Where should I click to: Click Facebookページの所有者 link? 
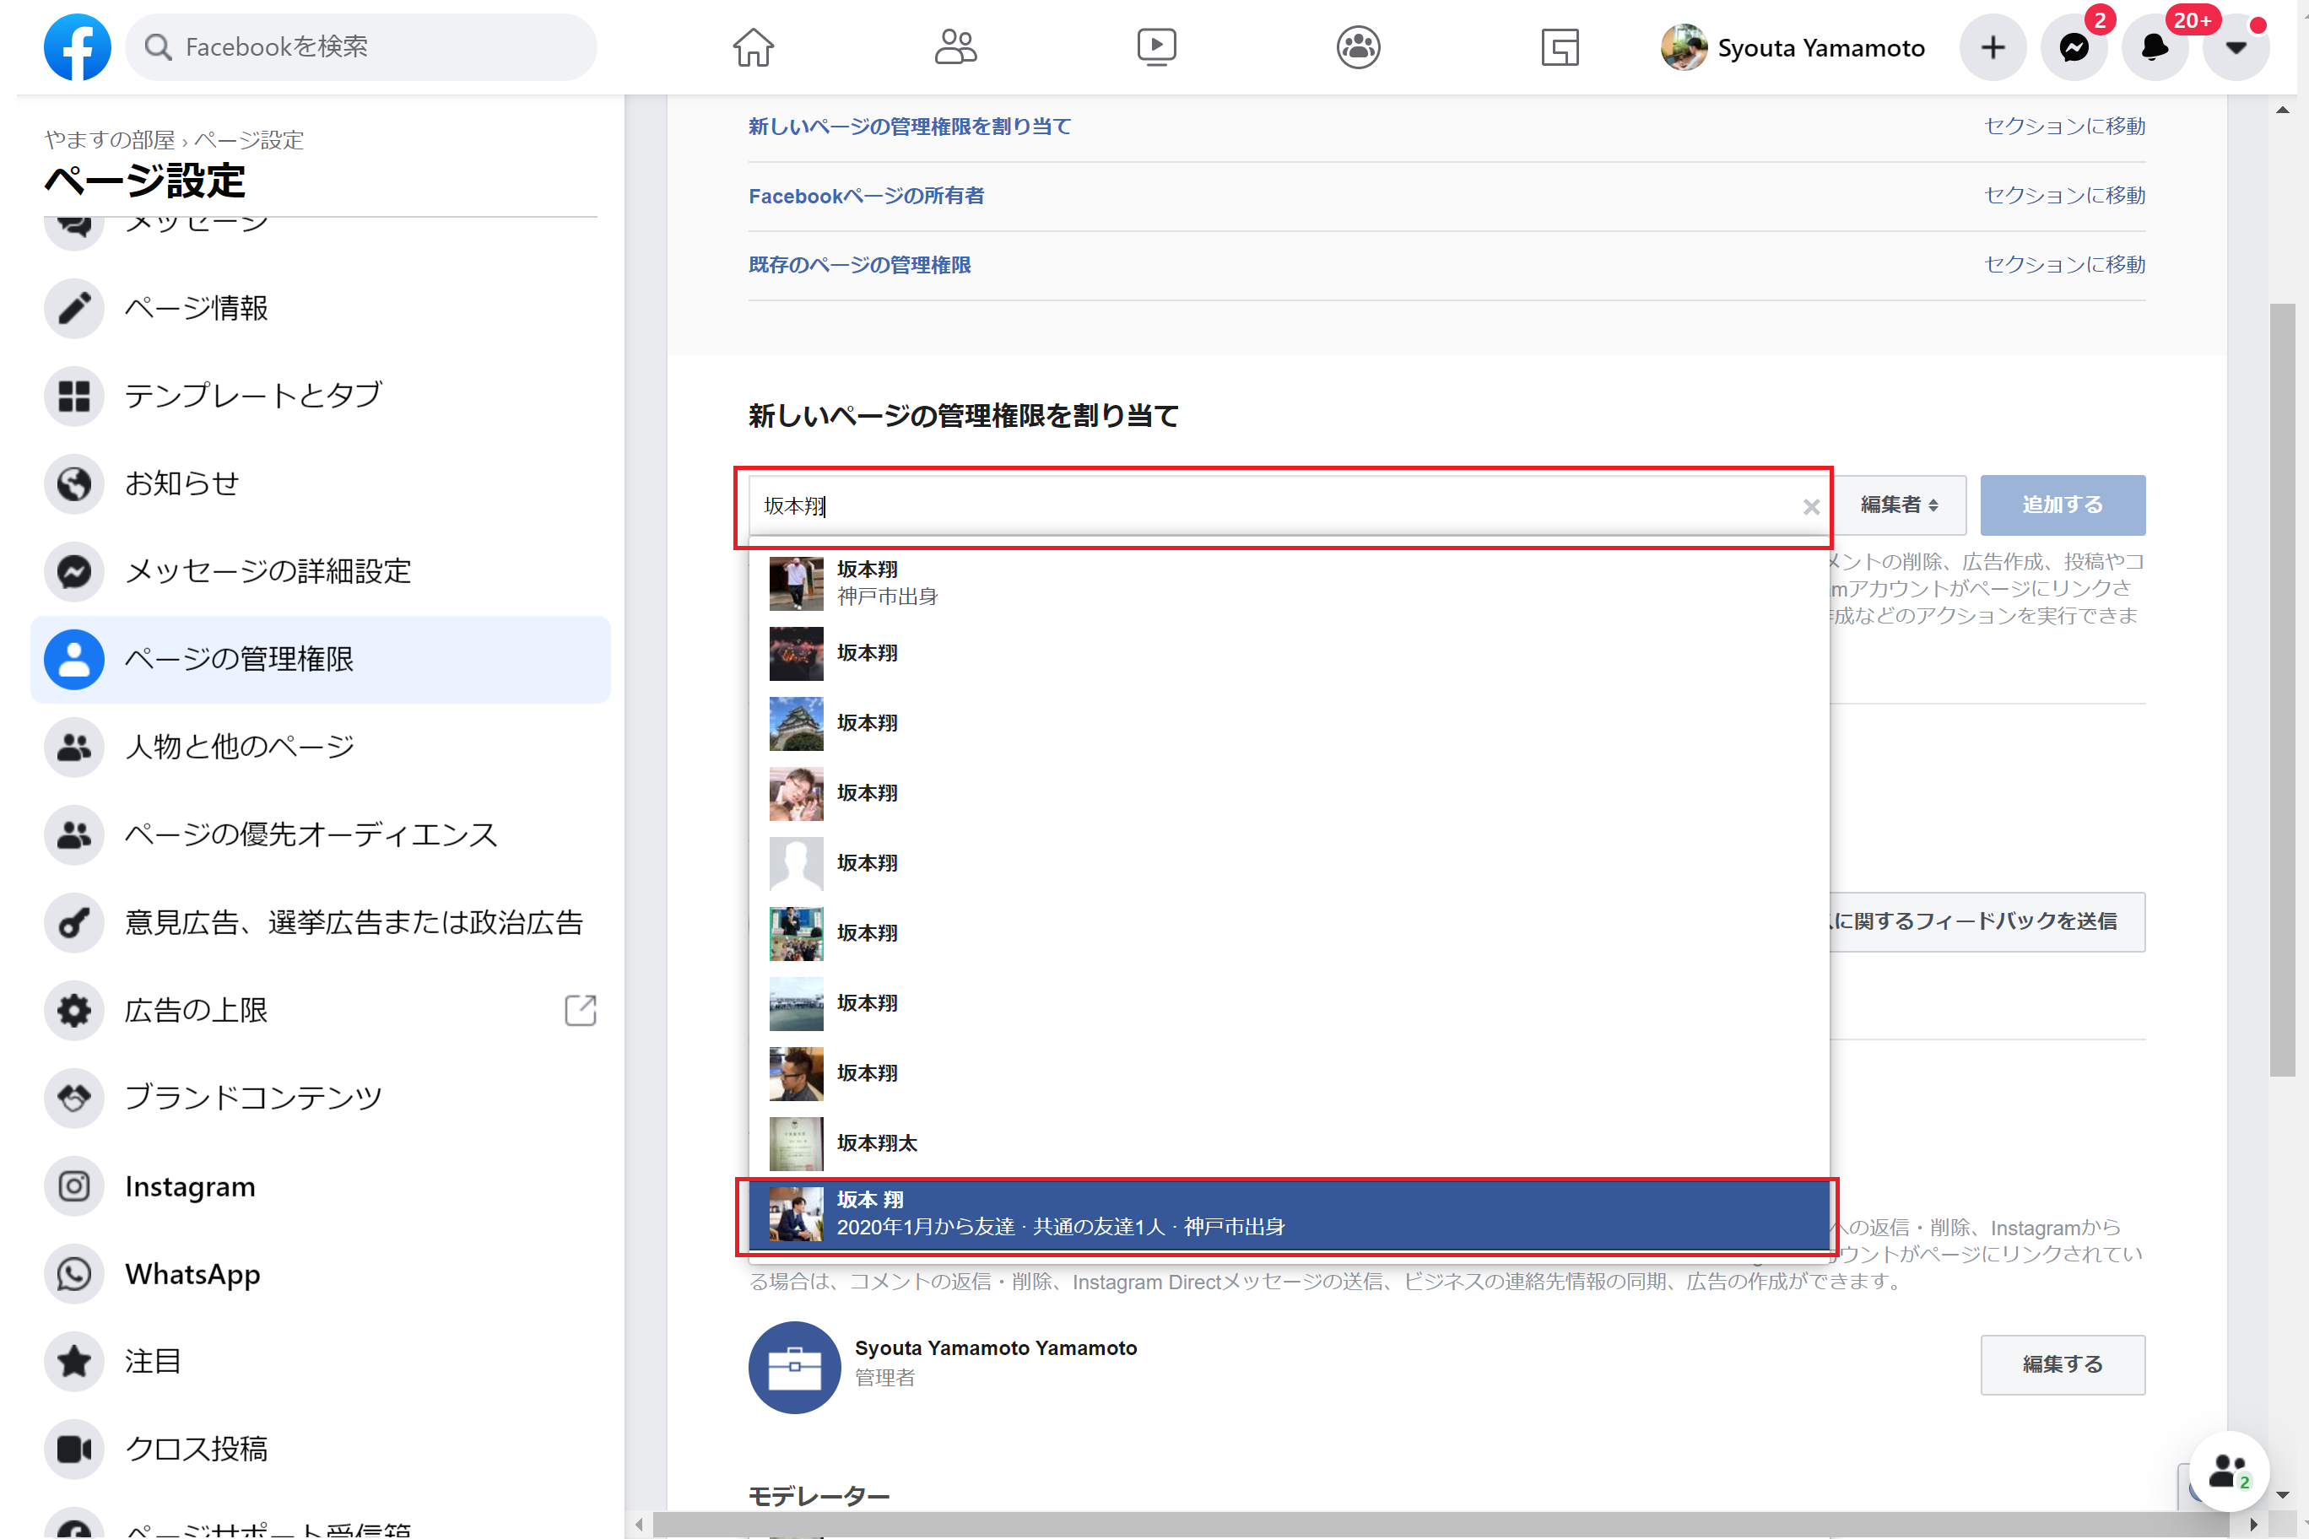pos(866,195)
